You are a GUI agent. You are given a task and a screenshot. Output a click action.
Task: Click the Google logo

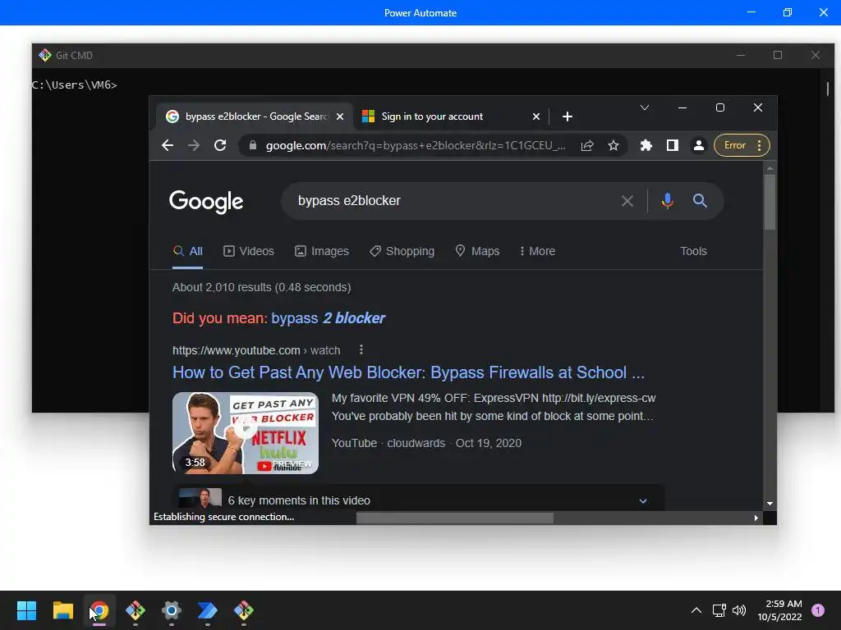point(206,202)
